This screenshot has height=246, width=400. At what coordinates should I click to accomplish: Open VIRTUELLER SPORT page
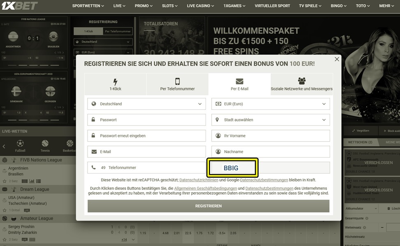(x=272, y=6)
